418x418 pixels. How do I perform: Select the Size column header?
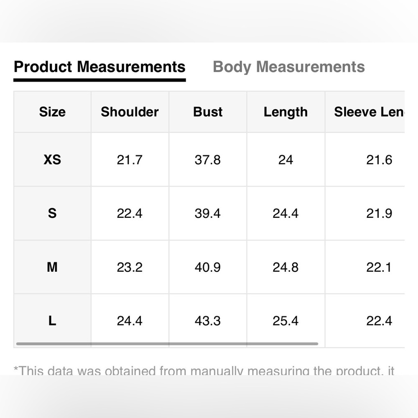click(x=52, y=112)
